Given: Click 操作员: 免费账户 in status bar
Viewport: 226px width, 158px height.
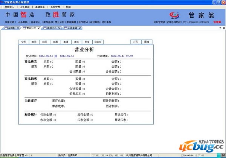Looking at the screenshot, I should click(x=67, y=155).
